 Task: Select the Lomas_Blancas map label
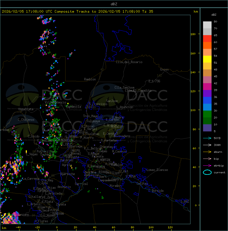pyautogui.click(x=157, y=170)
